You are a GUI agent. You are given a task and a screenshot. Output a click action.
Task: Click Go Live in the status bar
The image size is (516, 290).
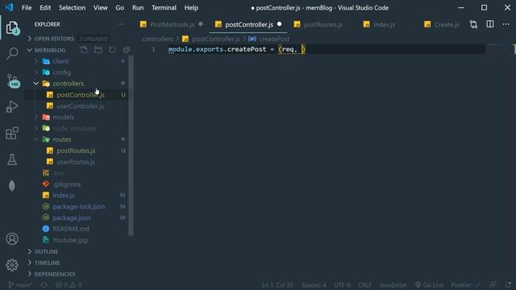[429, 285]
